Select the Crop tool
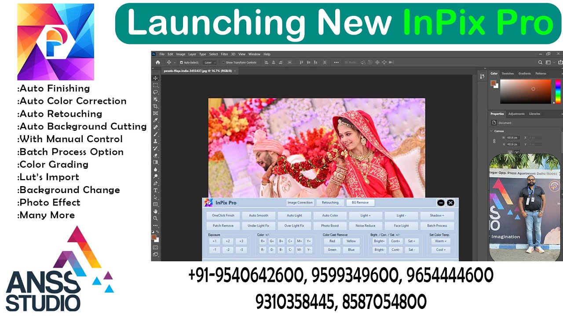Viewport: 563px width, 316px height. (x=156, y=106)
